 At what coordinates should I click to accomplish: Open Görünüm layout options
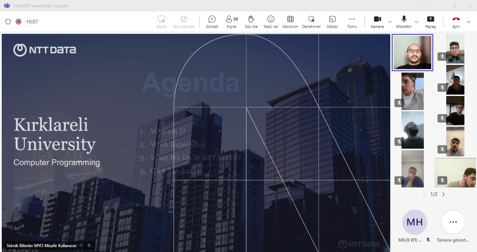coord(290,22)
